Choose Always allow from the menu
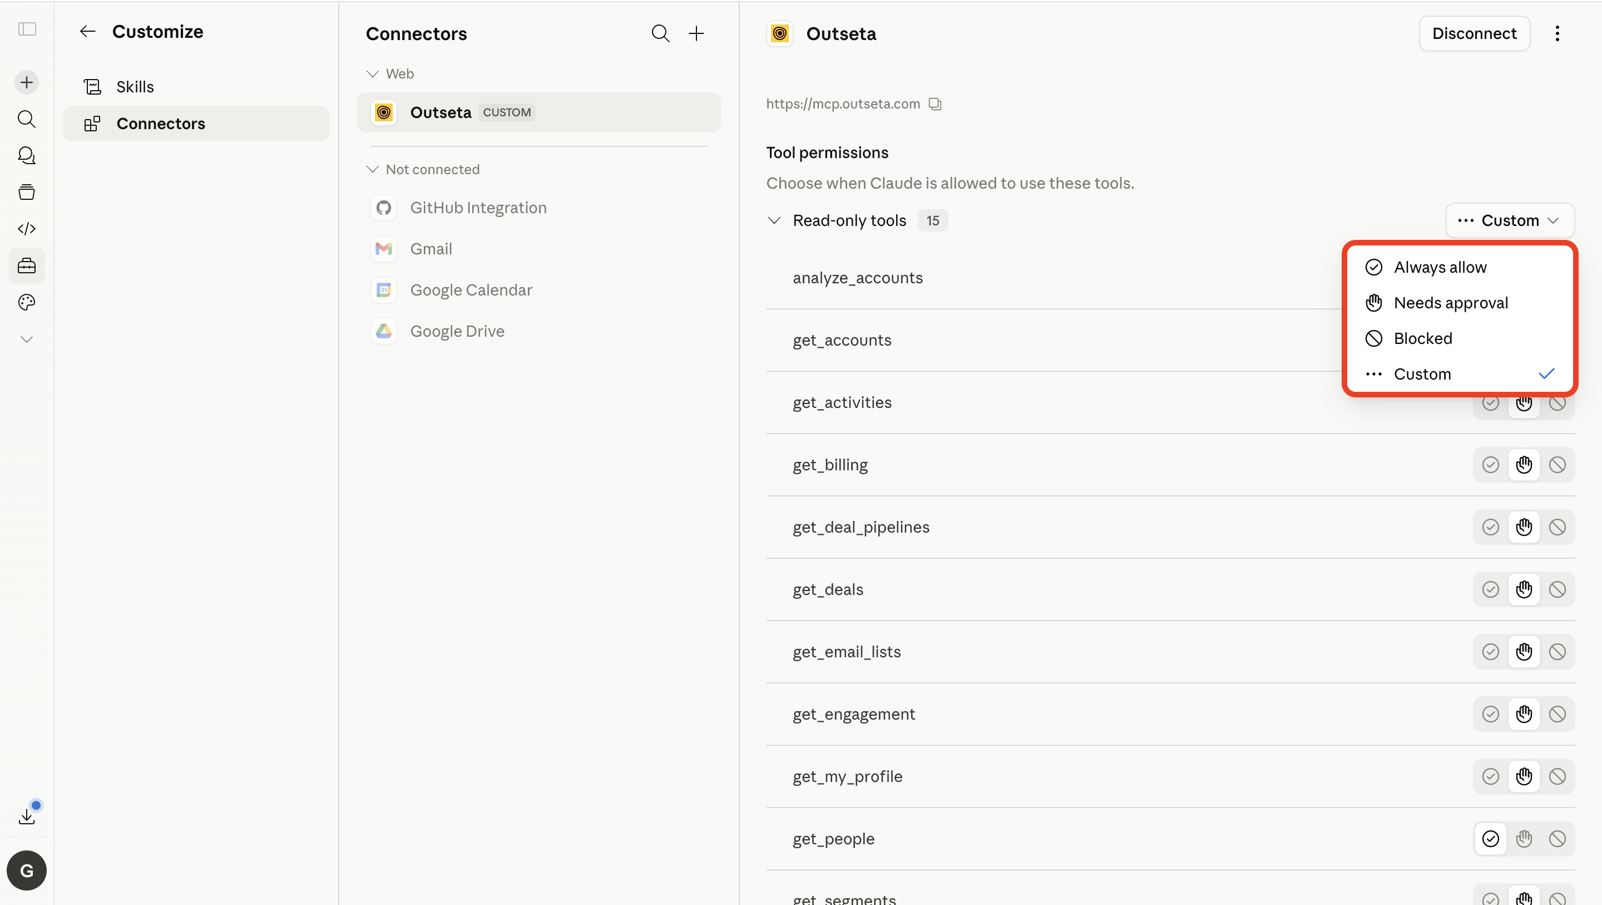The image size is (1602, 905). tap(1459, 267)
